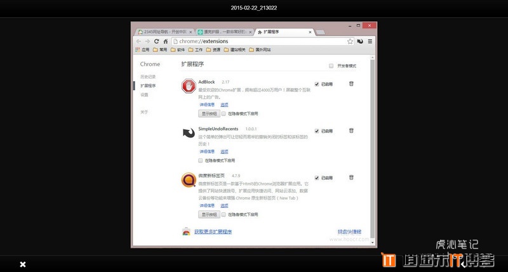Close the image viewer with X icon
Screen dimensions: 508x272
click(23, 264)
